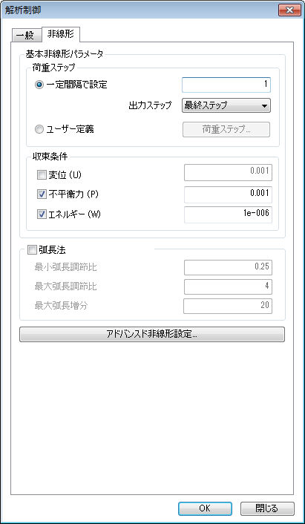Select the 一定間隔で設定 radio button
305x524 pixels.
tap(39, 85)
